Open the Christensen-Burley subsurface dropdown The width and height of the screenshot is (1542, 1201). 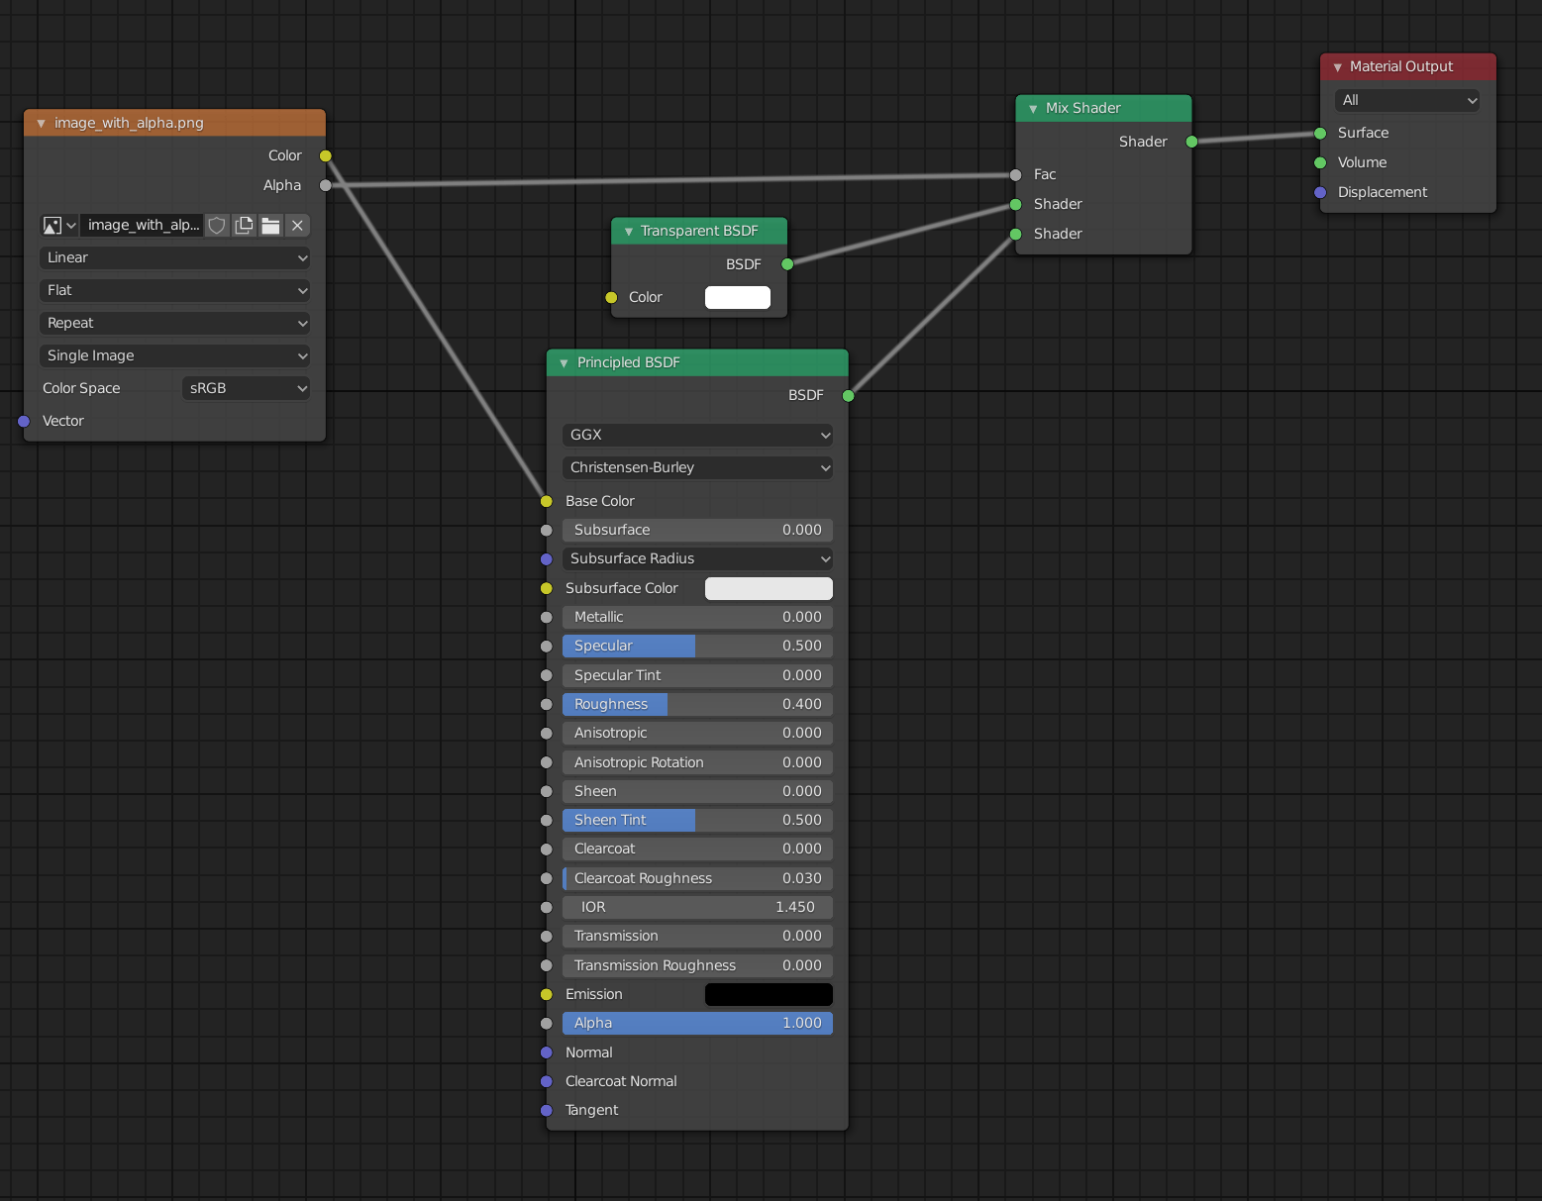pos(696,467)
